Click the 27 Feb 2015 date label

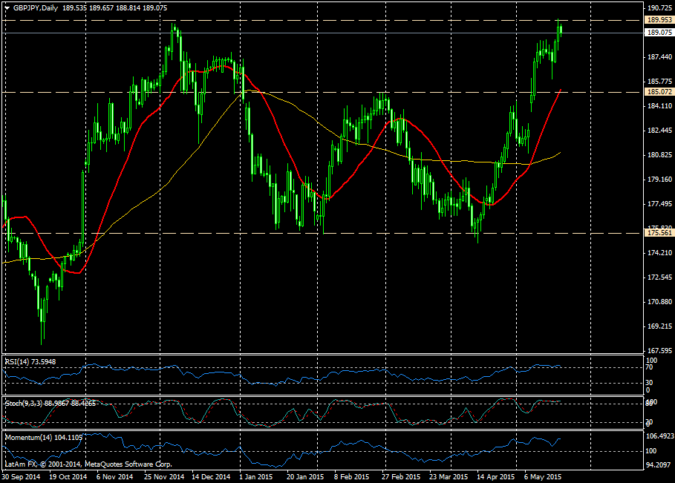coord(400,477)
